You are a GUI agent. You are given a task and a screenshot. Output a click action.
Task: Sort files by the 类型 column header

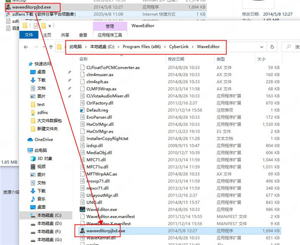(220, 59)
